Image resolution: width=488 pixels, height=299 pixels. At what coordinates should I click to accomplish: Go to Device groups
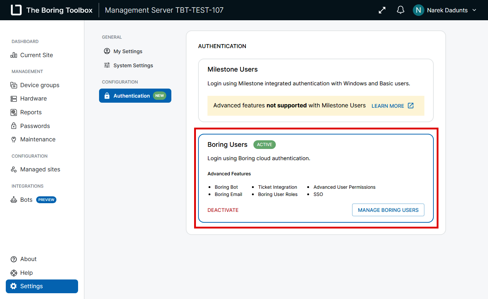pos(39,85)
